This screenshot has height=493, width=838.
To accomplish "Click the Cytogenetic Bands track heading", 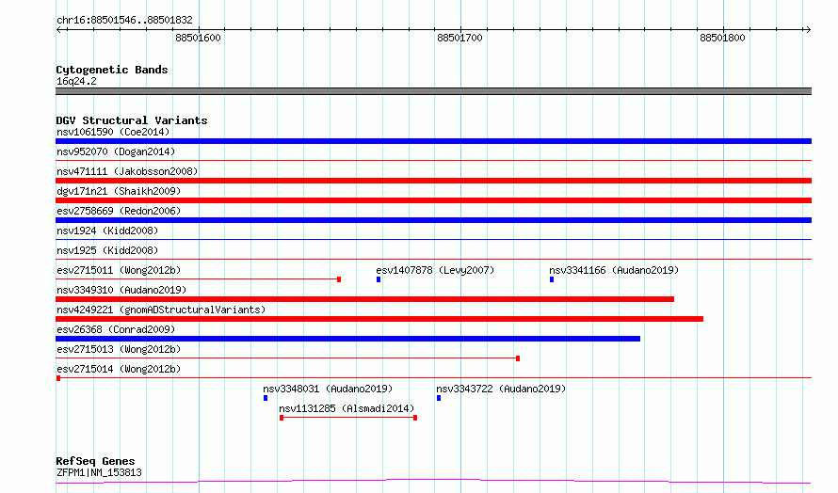I will pos(112,70).
